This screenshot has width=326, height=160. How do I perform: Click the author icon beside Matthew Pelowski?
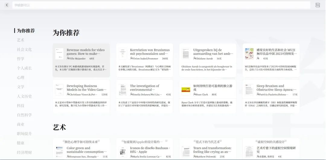195,156
